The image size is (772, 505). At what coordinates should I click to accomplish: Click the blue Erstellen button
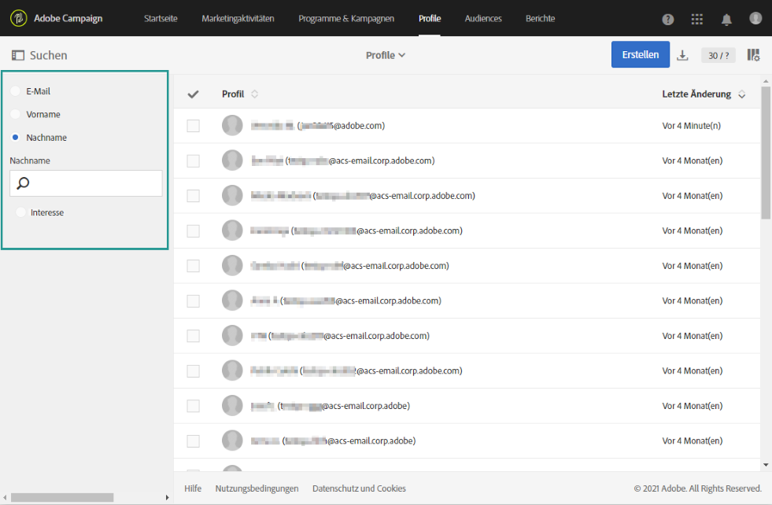pyautogui.click(x=640, y=54)
